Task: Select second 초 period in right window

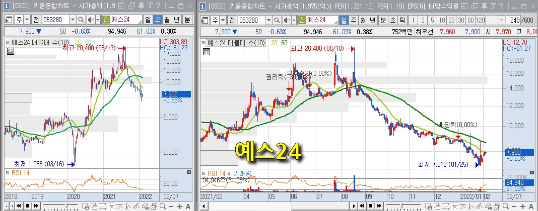Action: pyautogui.click(x=392, y=20)
